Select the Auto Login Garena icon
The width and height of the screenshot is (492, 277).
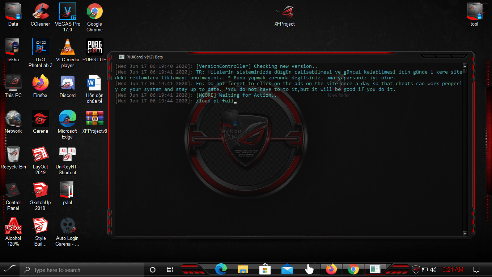point(67,232)
